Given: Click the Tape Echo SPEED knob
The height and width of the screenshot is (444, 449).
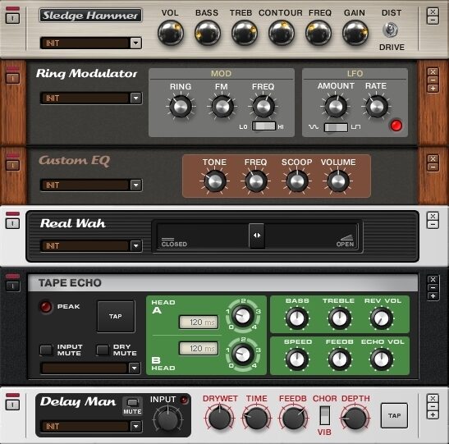Looking at the screenshot, I should (297, 359).
